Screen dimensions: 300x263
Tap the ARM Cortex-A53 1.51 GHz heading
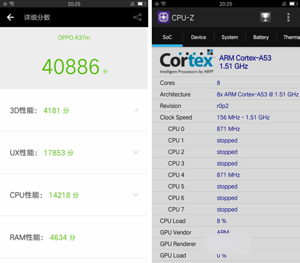tap(245, 62)
